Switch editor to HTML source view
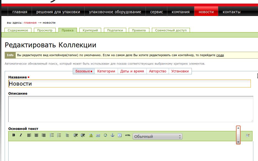 128,135
